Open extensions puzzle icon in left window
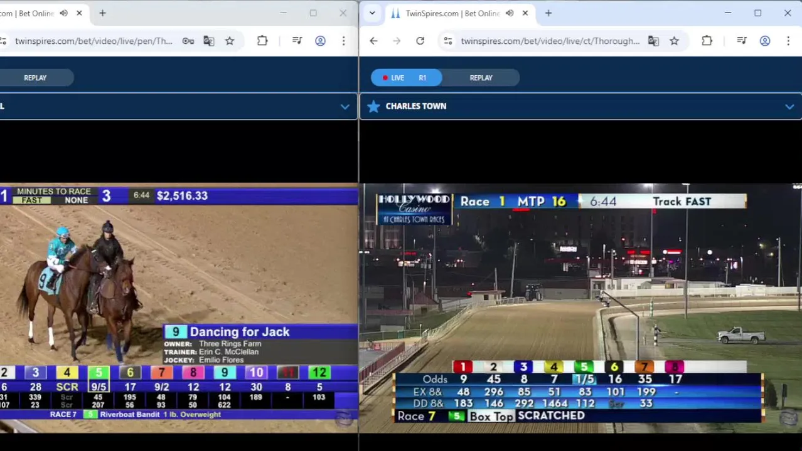 [262, 41]
